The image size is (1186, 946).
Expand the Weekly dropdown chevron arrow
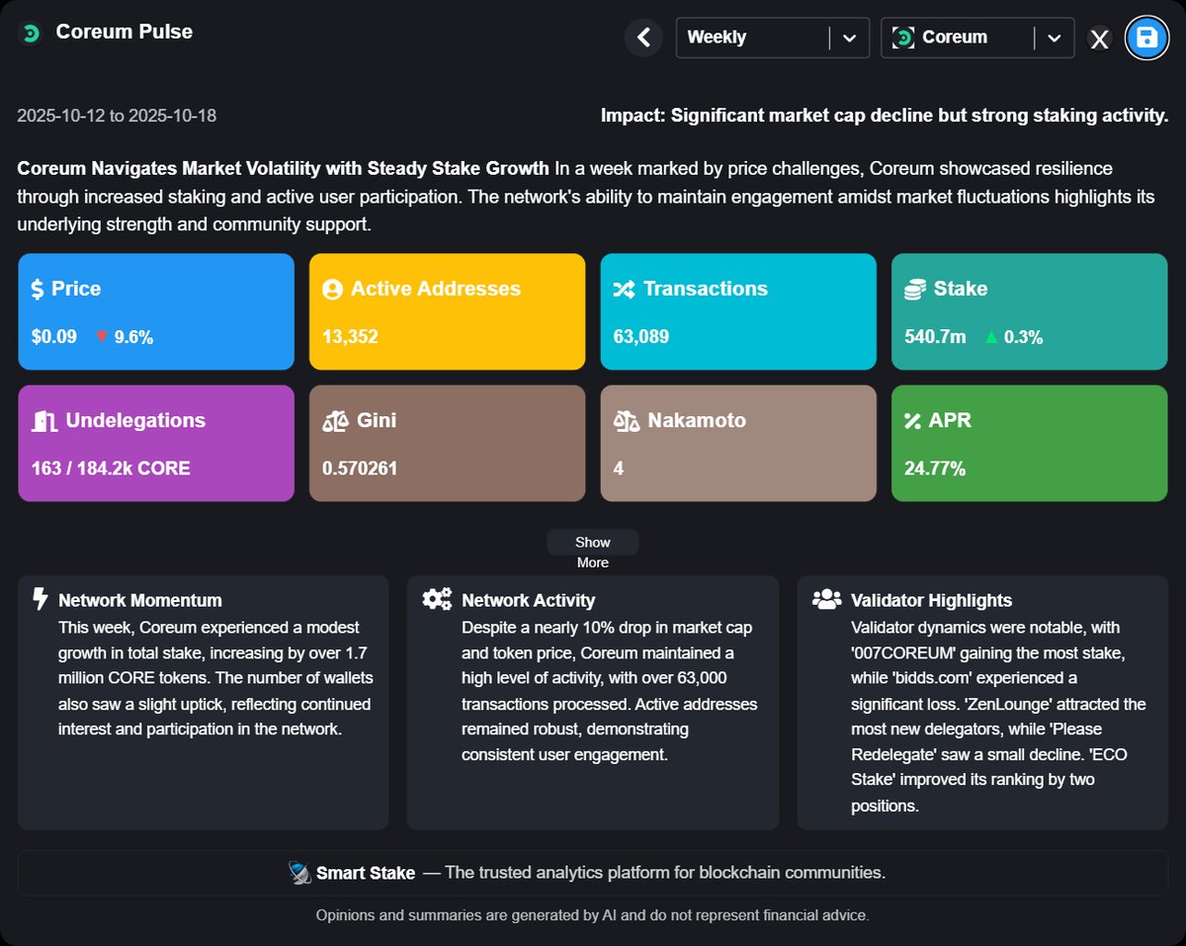849,38
